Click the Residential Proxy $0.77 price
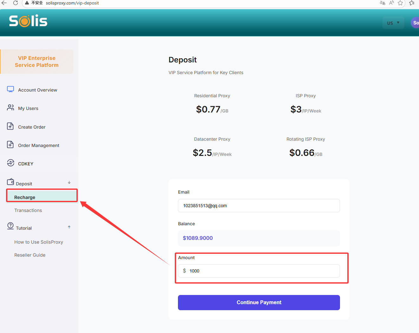Viewport: 419px width, 333px height. click(212, 109)
